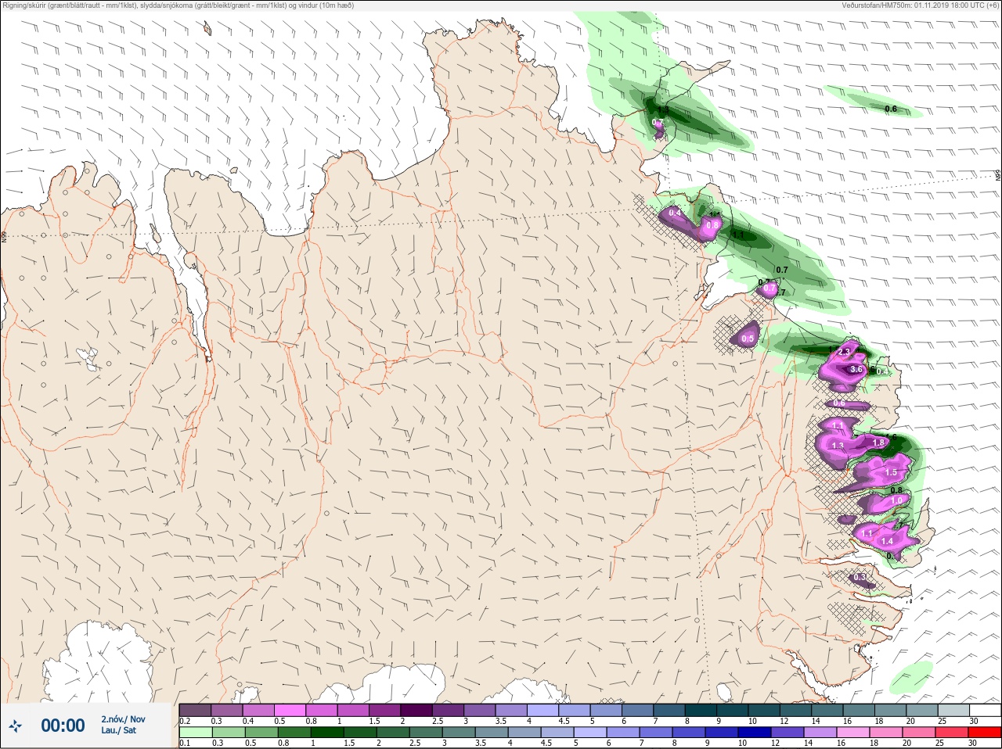Select white 30 swatch in upper legend
Image resolution: width=1002 pixels, height=749 pixels.
coord(985,710)
